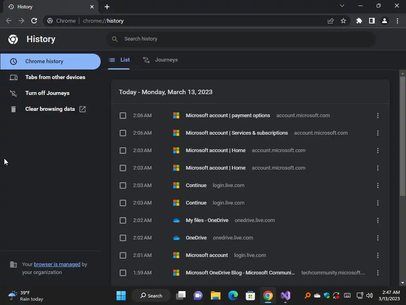Open My files - OneDrive history link
406x305 pixels.
point(207,220)
